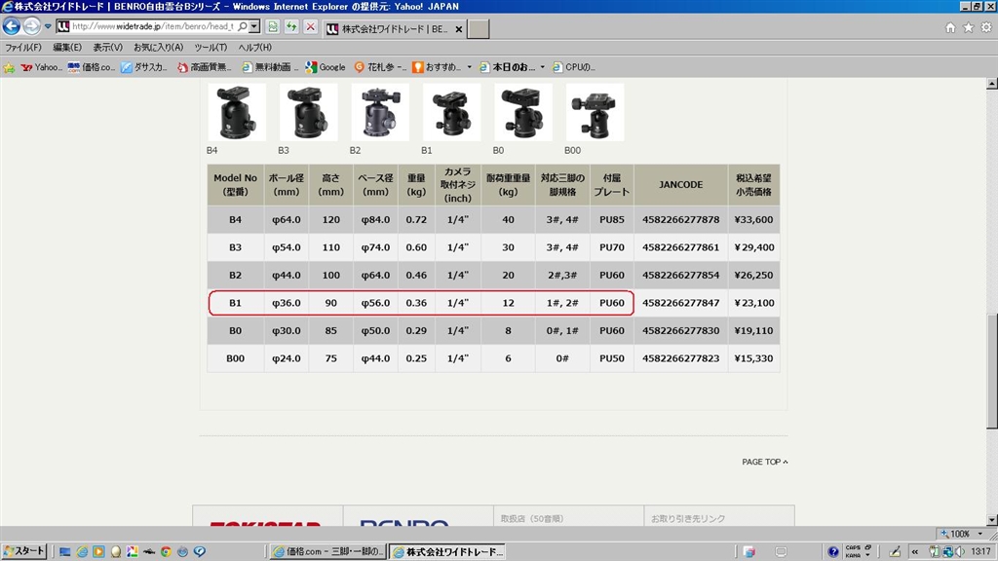Open the recent pages history dropdown arrow
The height and width of the screenshot is (561, 998).
click(48, 26)
